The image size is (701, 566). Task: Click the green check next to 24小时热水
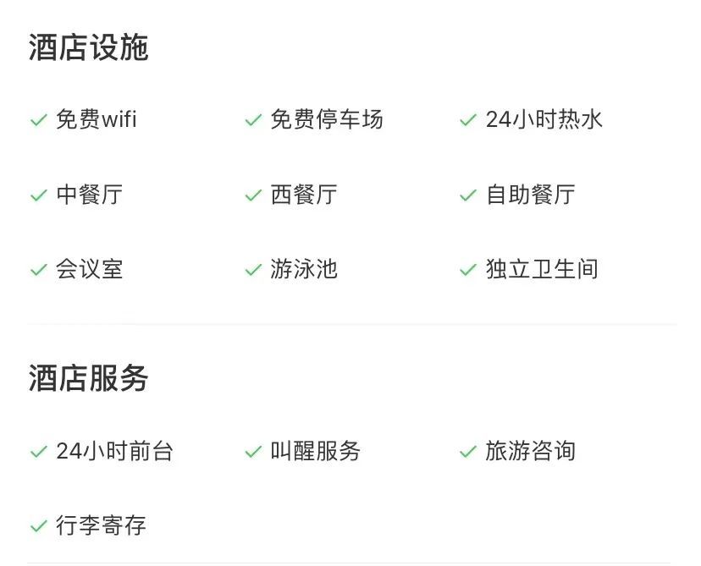(x=468, y=121)
